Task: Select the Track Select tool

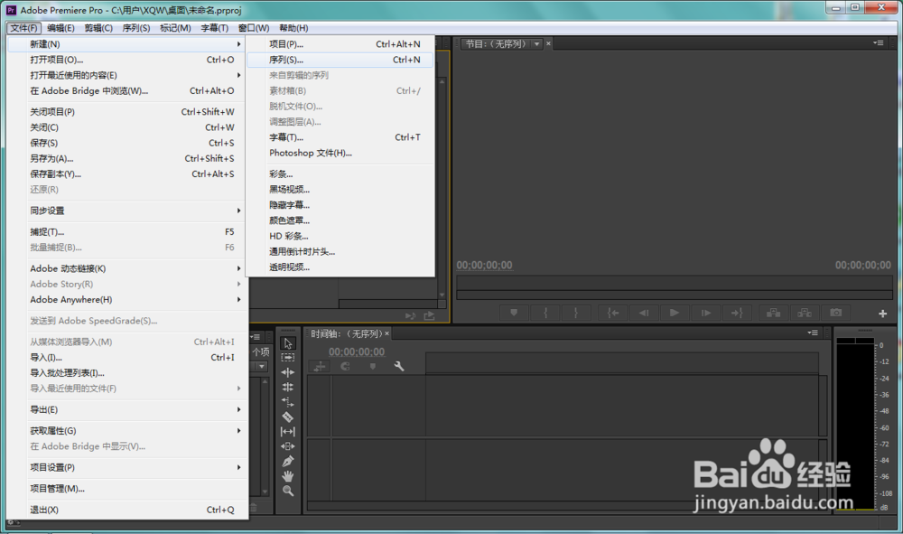Action: click(288, 358)
